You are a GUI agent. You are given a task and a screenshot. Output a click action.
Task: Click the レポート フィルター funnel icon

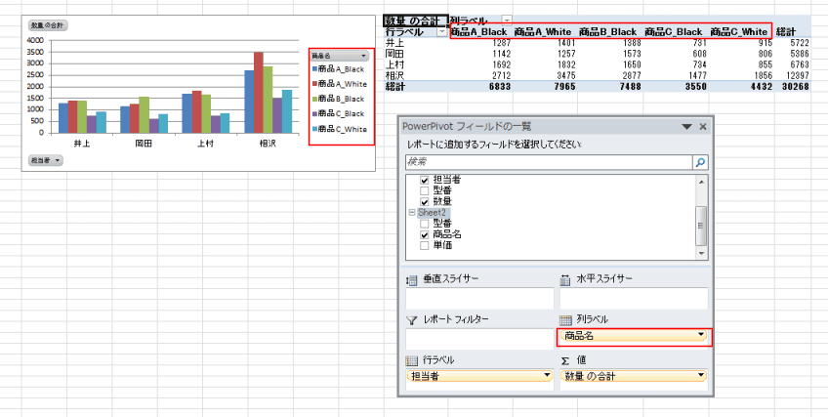411,320
